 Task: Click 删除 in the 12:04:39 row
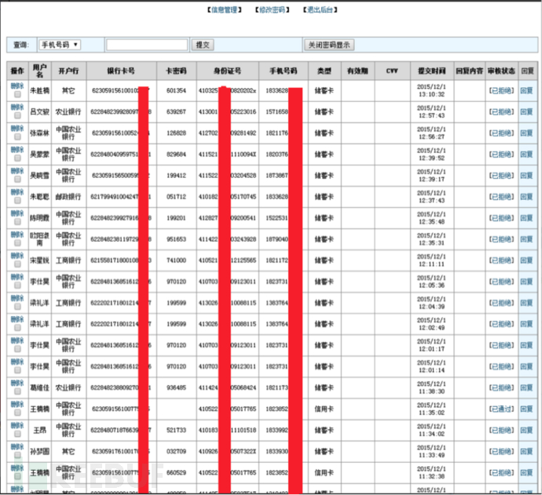coord(17,298)
